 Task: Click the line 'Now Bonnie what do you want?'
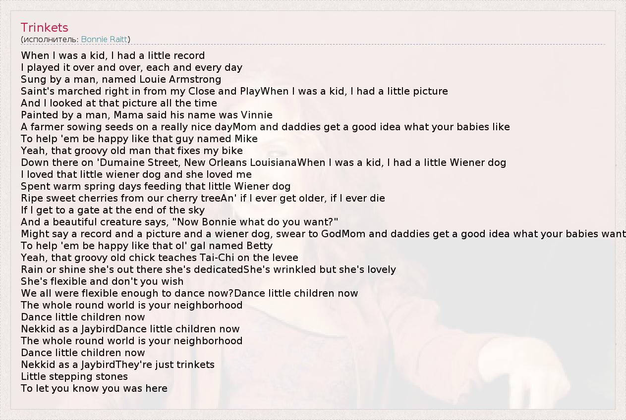tap(179, 222)
